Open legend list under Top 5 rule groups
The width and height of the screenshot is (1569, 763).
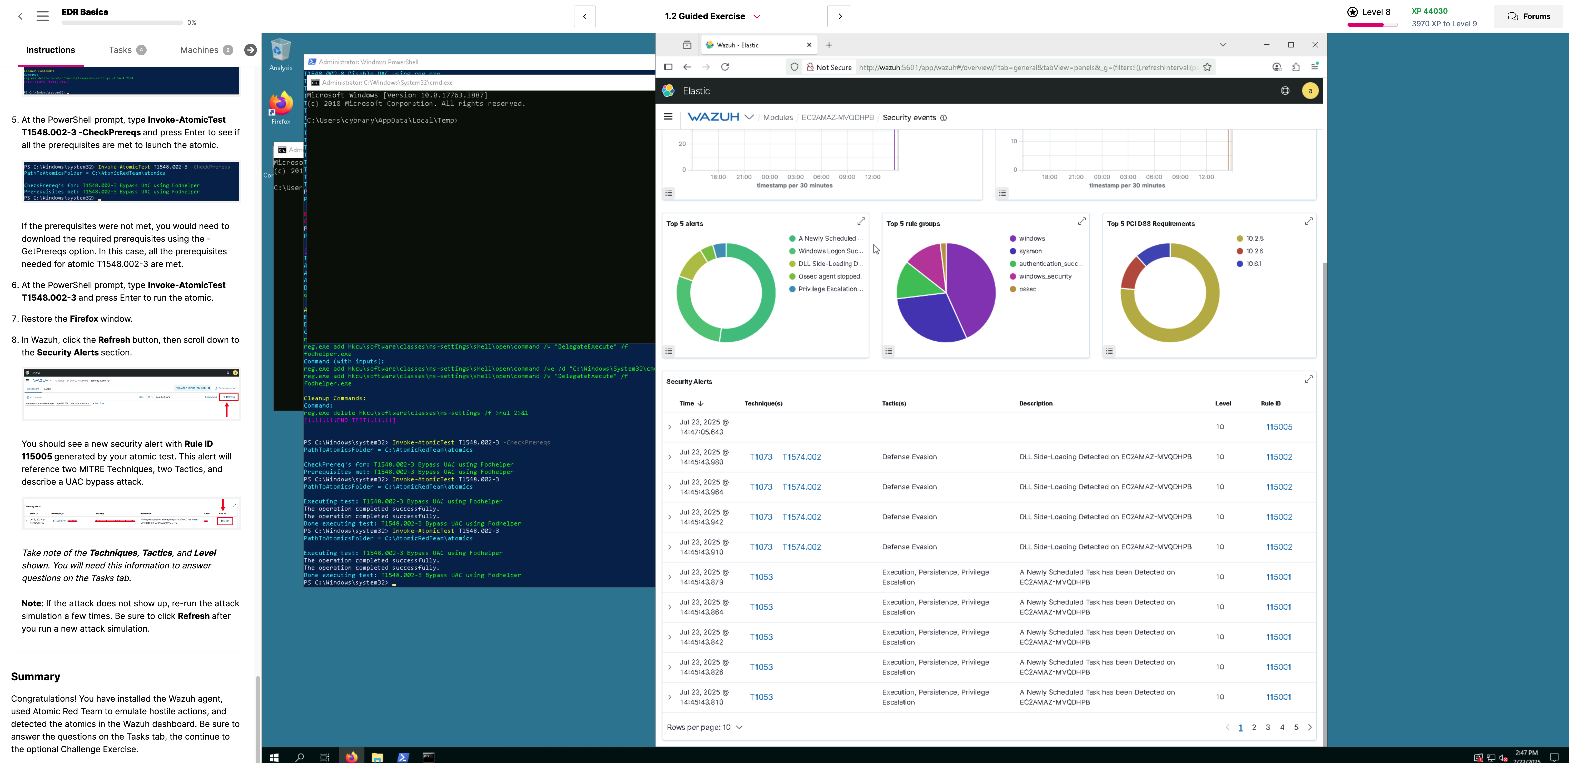tap(889, 351)
